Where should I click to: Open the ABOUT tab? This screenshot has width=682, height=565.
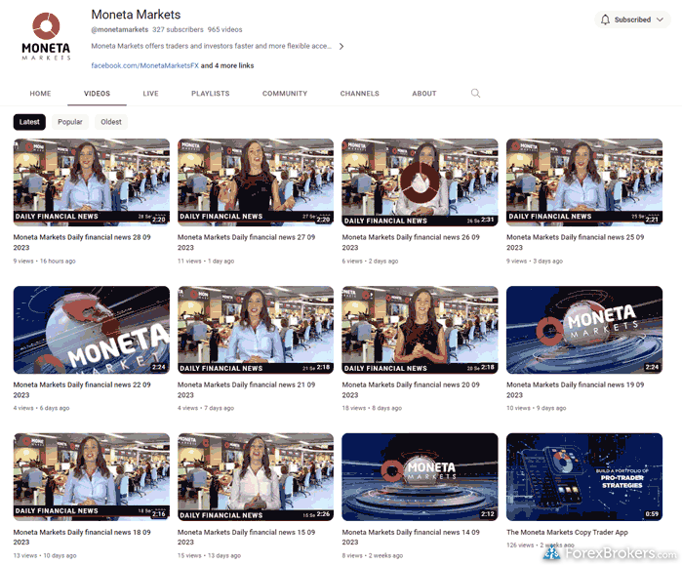point(424,93)
